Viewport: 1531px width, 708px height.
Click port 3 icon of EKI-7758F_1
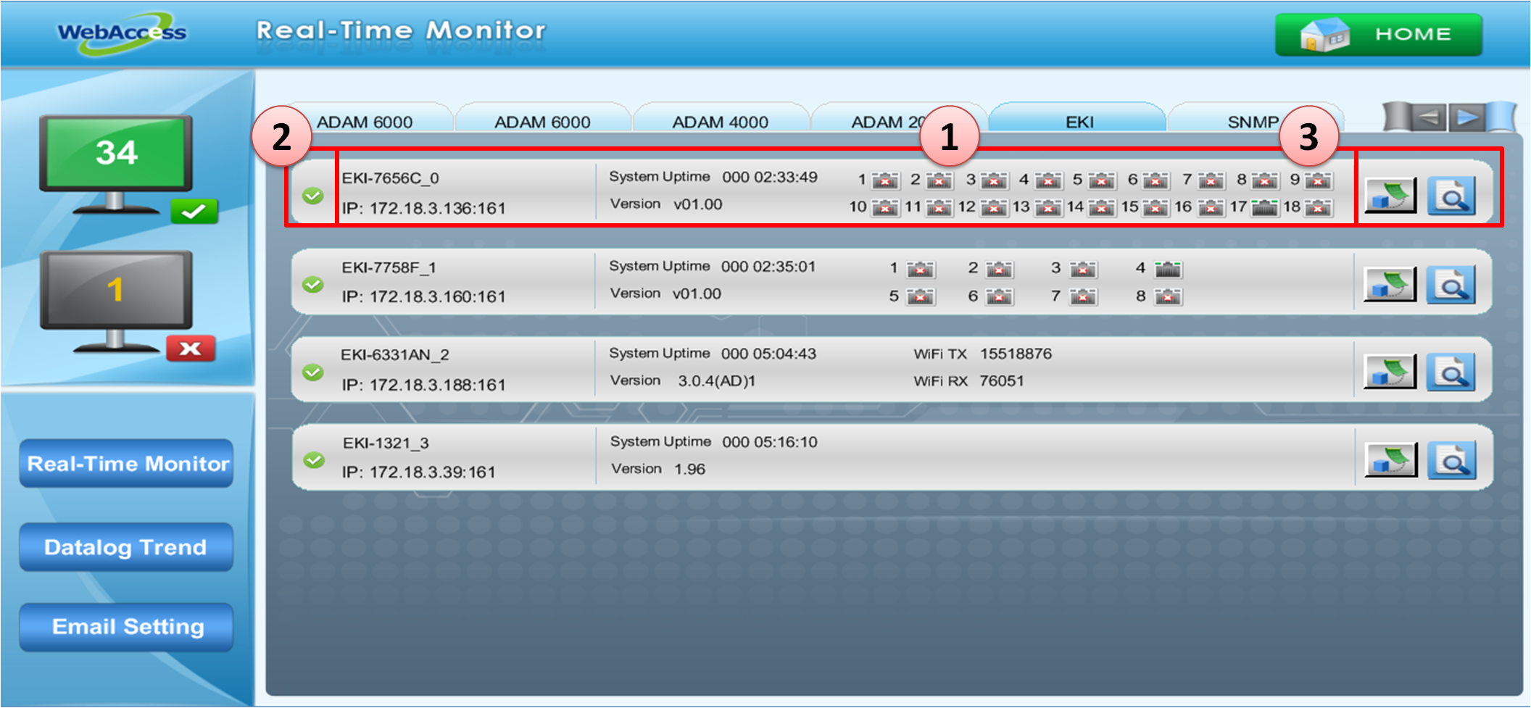(1083, 270)
